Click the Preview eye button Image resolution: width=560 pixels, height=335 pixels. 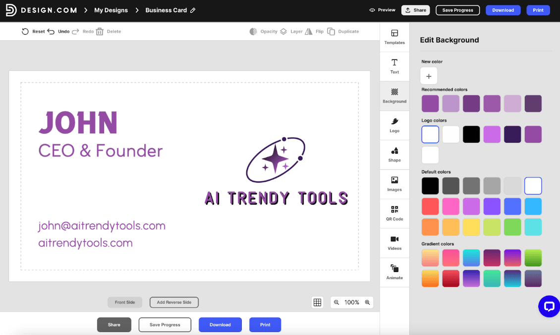383,10
